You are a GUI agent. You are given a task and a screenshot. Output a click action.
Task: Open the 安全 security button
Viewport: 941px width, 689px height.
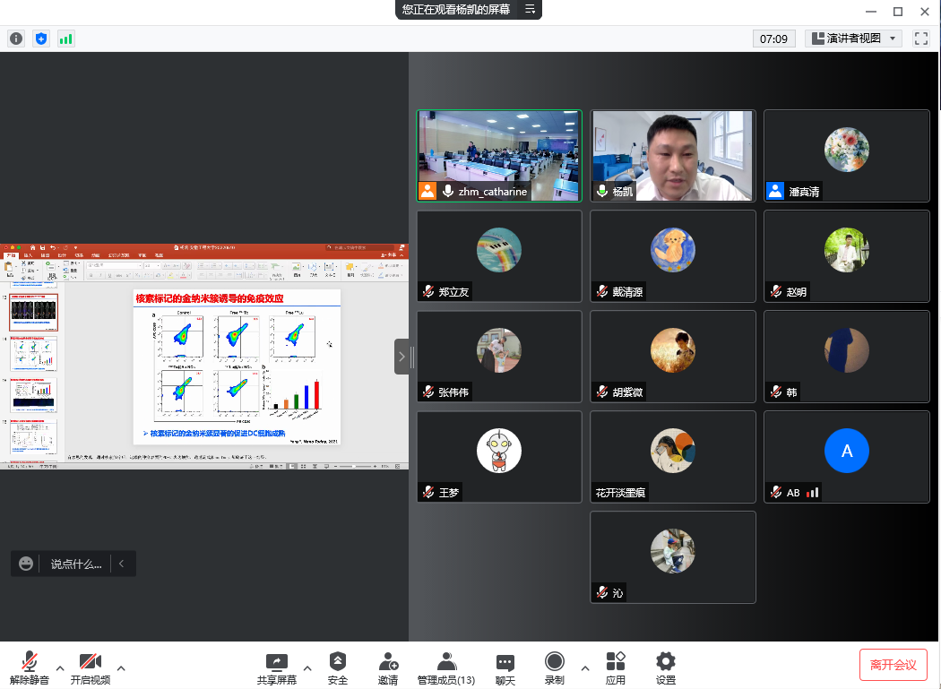338,667
